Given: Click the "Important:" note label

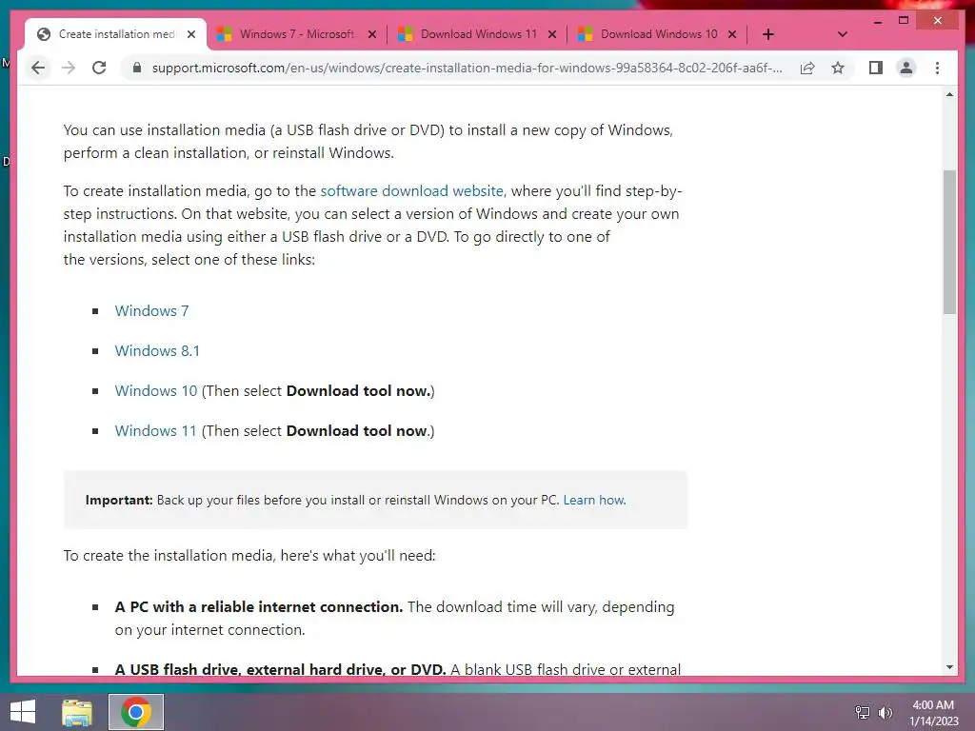Looking at the screenshot, I should (119, 500).
